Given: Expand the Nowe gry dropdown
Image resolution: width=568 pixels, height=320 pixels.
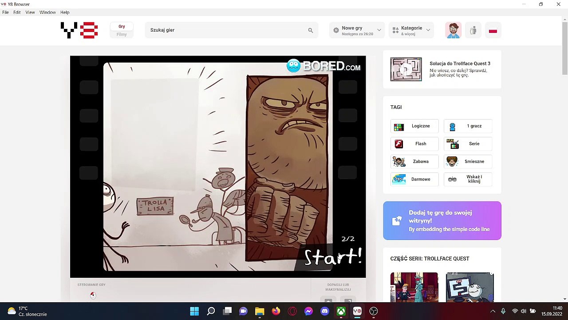Looking at the screenshot, I should point(379,30).
